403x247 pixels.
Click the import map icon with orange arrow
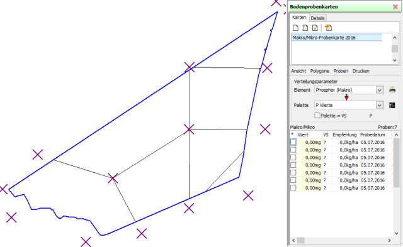tap(328, 28)
